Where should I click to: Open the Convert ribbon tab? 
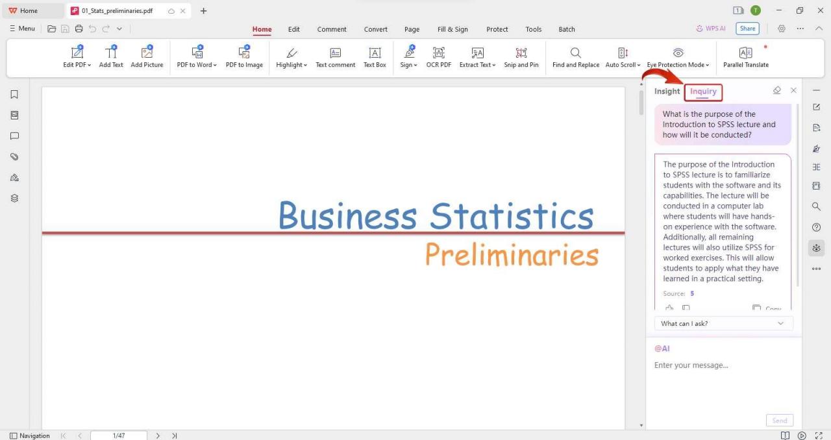coord(375,29)
